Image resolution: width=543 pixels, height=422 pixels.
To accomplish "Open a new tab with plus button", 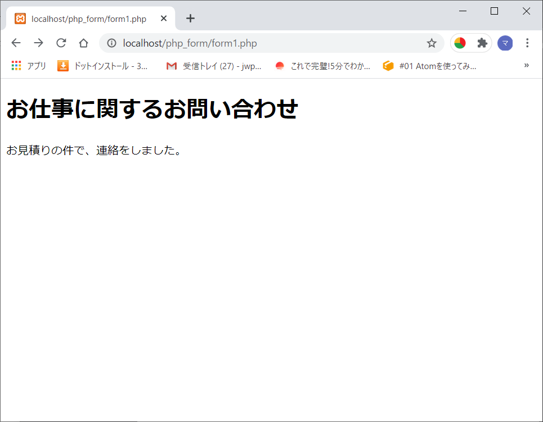I will pos(190,19).
